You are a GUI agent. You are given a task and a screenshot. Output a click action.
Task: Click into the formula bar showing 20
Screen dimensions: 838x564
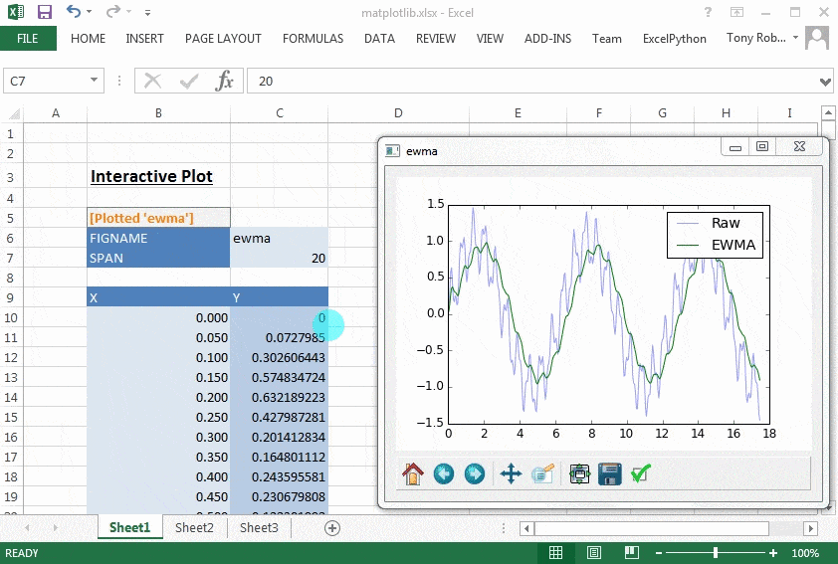tap(531, 82)
